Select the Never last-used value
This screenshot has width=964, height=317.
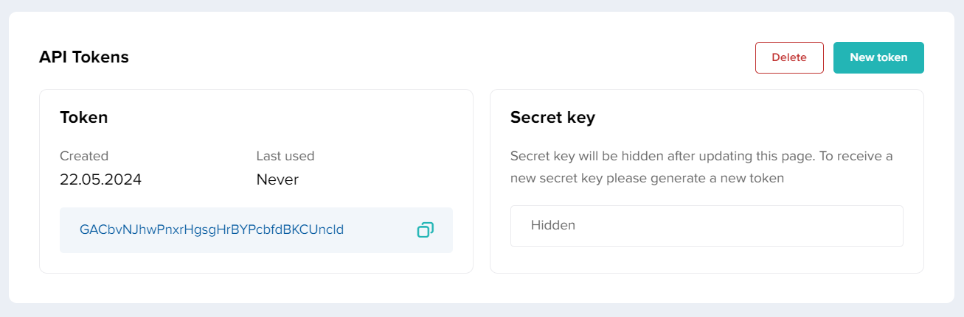pos(277,179)
